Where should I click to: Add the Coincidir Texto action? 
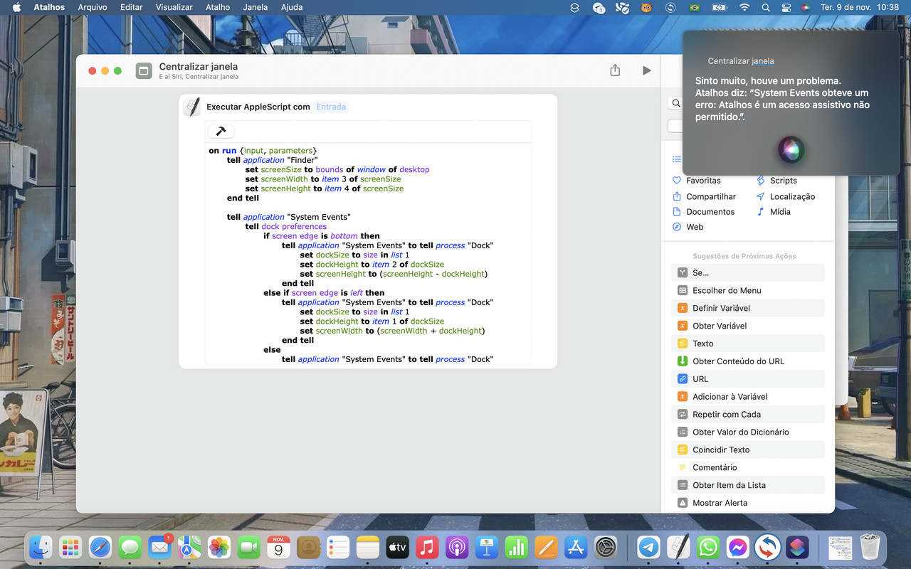click(x=748, y=450)
